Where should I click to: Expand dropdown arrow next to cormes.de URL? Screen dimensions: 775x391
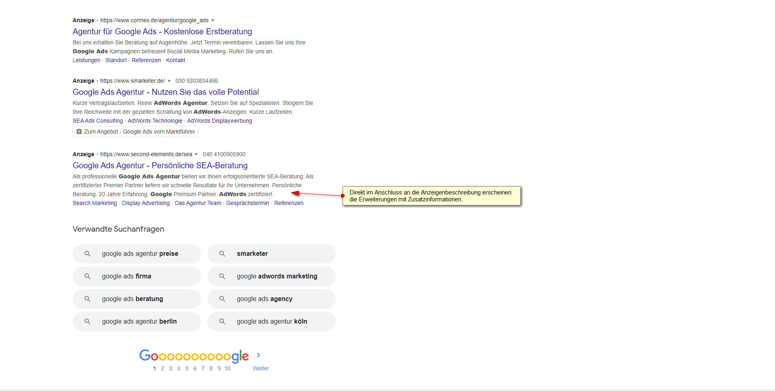[213, 20]
